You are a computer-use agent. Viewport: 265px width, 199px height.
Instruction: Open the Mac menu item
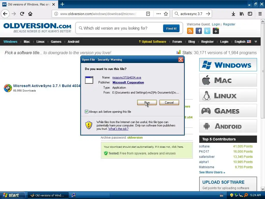click(27, 42)
